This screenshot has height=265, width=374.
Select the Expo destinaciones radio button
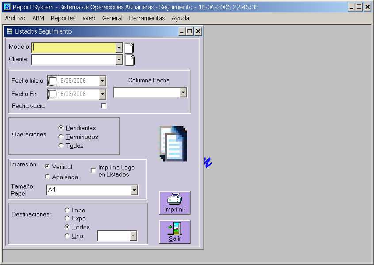point(67,218)
